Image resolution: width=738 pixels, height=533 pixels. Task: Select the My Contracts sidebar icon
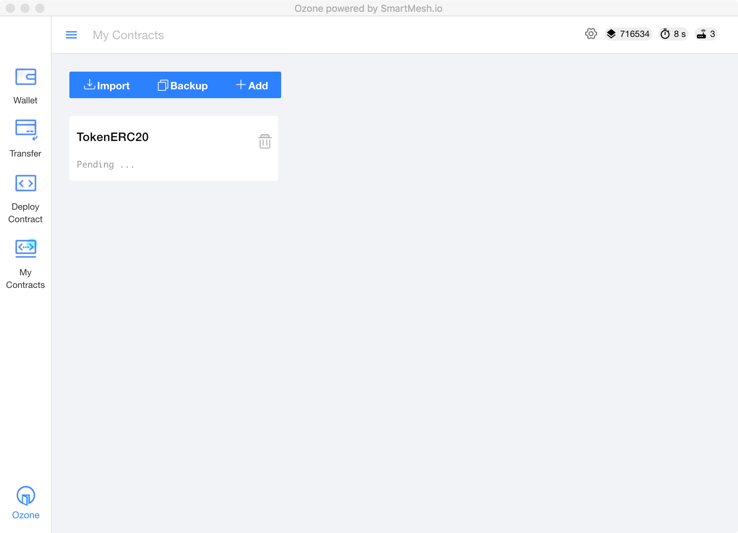pos(25,248)
